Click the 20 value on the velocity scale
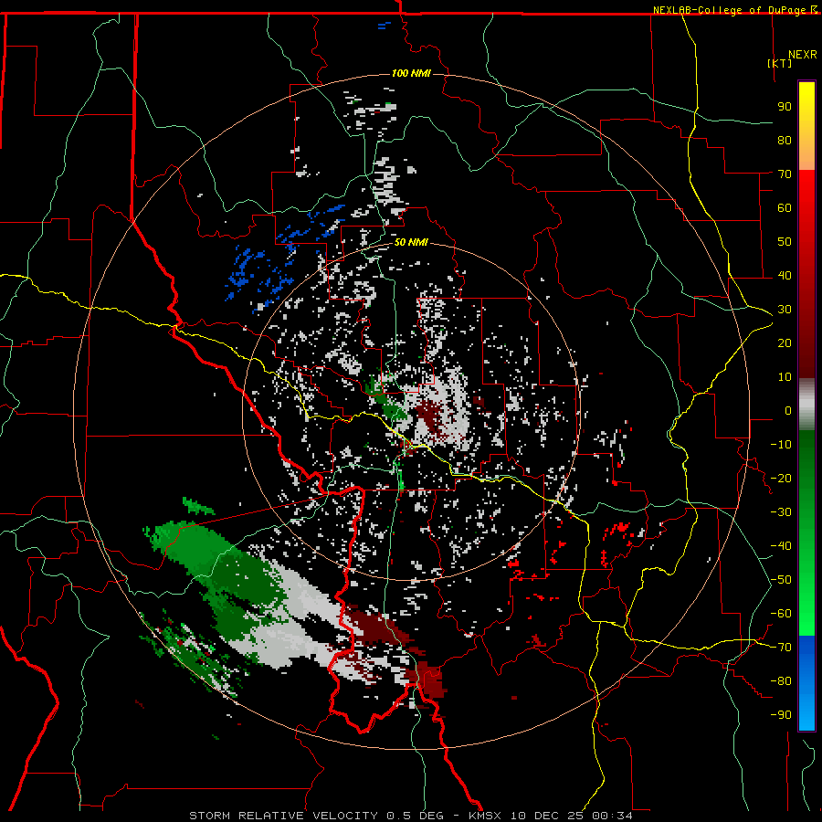Viewport: 822px width, 822px height. 785,342
